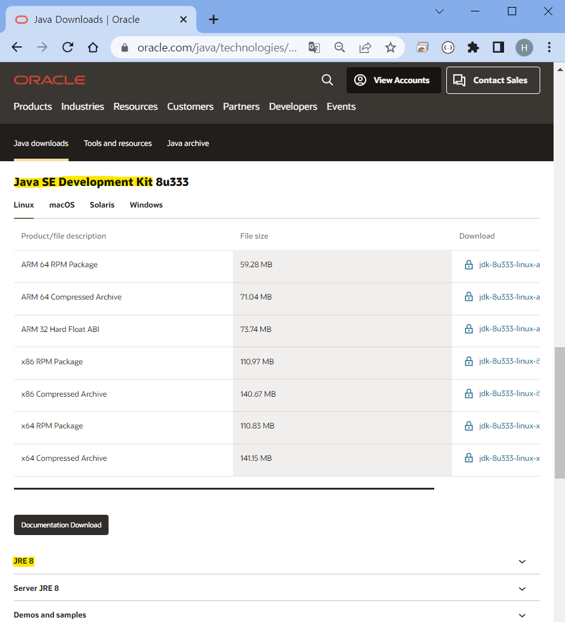
Task: Click the Contact Sales button
Action: point(493,80)
